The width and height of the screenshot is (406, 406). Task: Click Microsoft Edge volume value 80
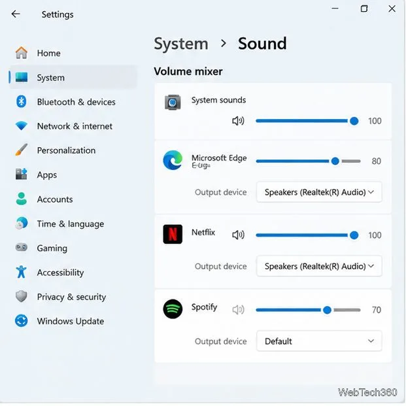(x=376, y=161)
